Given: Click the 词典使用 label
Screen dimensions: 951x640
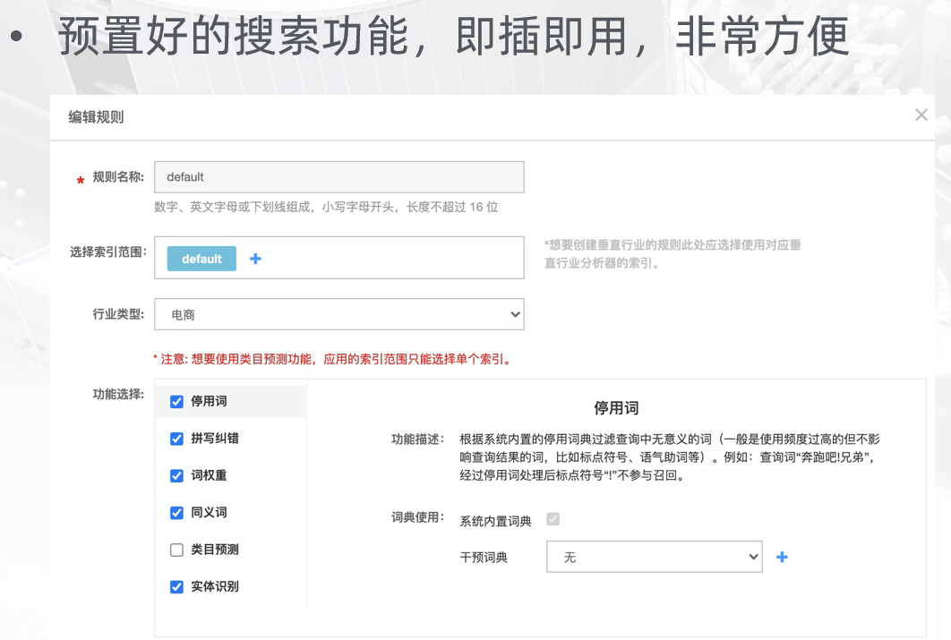Looking at the screenshot, I should (417, 517).
